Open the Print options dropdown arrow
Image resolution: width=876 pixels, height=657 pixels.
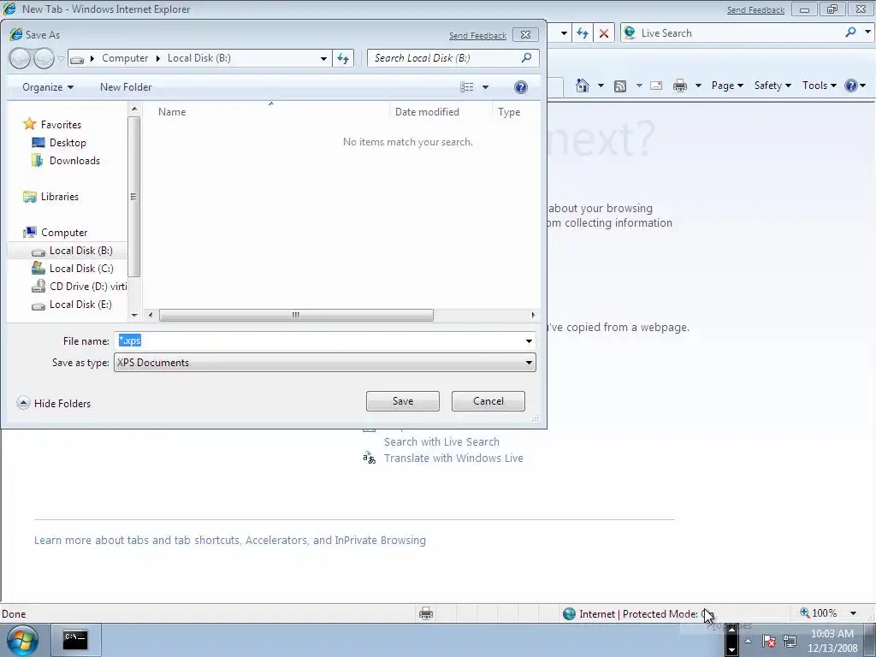click(x=698, y=86)
